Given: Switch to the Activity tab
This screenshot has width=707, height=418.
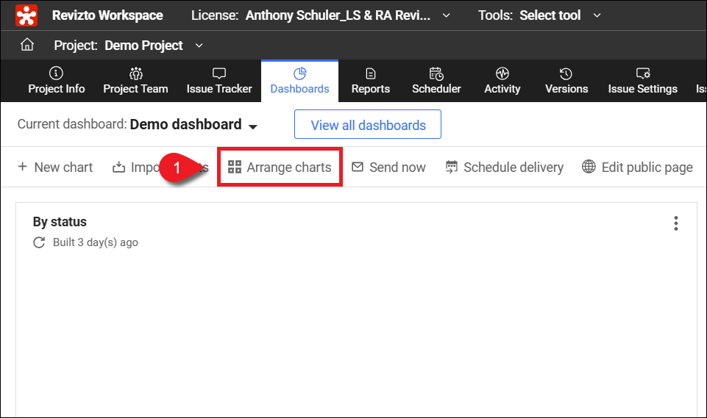Looking at the screenshot, I should [x=502, y=81].
